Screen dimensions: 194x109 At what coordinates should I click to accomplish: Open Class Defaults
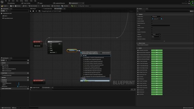[56, 6]
